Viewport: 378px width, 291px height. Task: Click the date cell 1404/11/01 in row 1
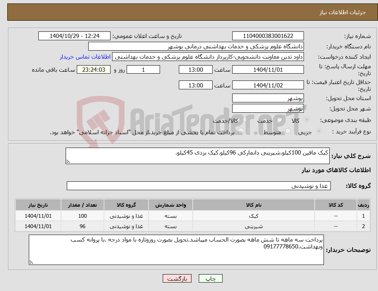pos(38,216)
